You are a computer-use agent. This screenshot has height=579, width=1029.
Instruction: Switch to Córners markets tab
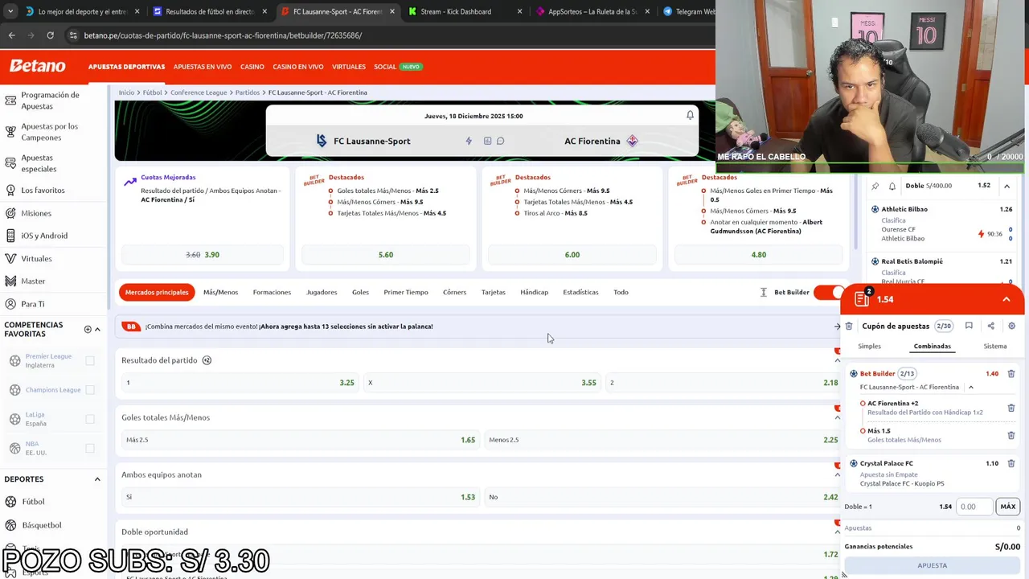tap(454, 292)
